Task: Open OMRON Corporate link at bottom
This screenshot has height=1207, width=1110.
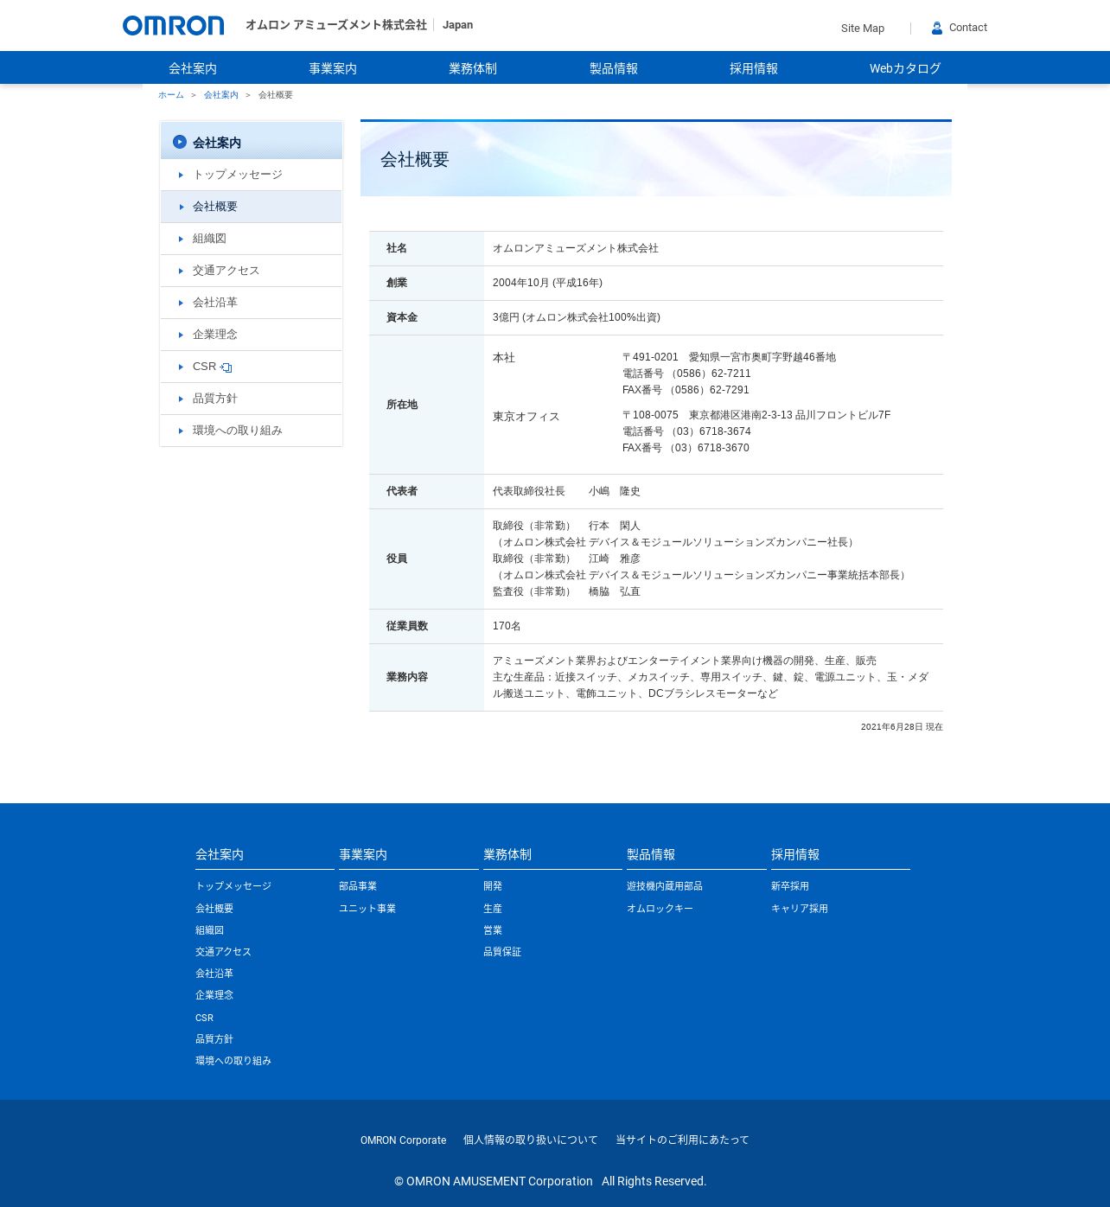Action: click(404, 1140)
